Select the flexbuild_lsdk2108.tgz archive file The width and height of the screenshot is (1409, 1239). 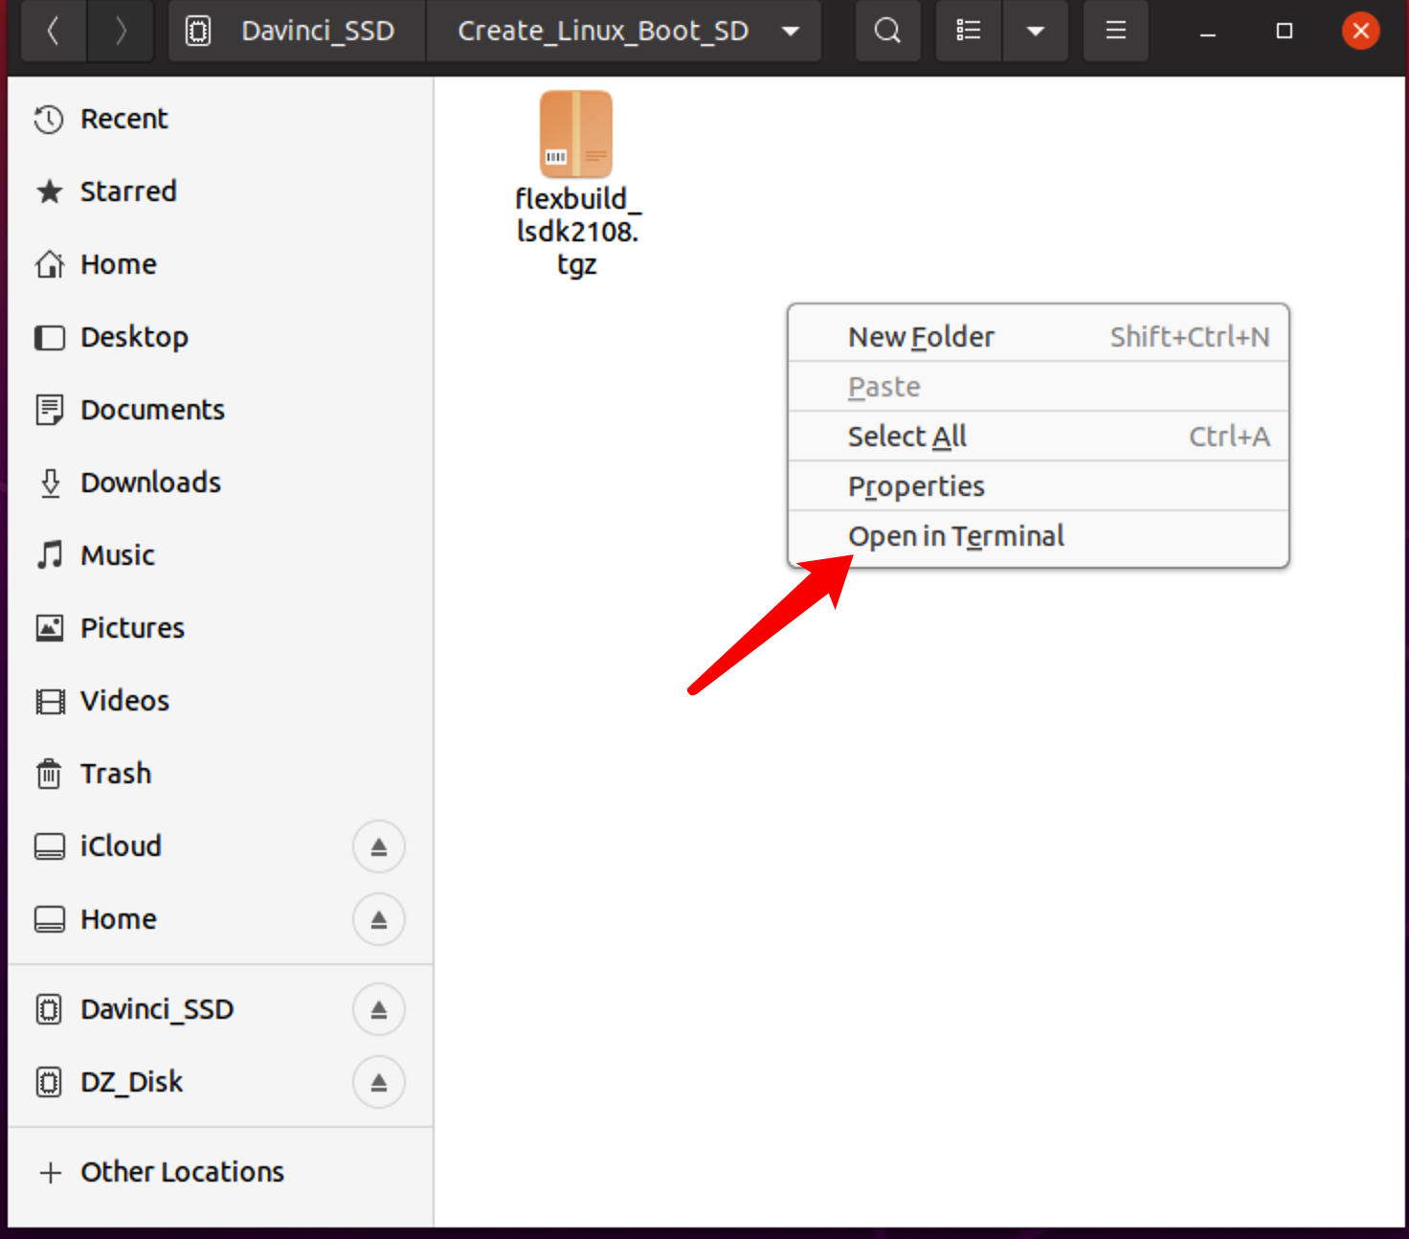[576, 182]
